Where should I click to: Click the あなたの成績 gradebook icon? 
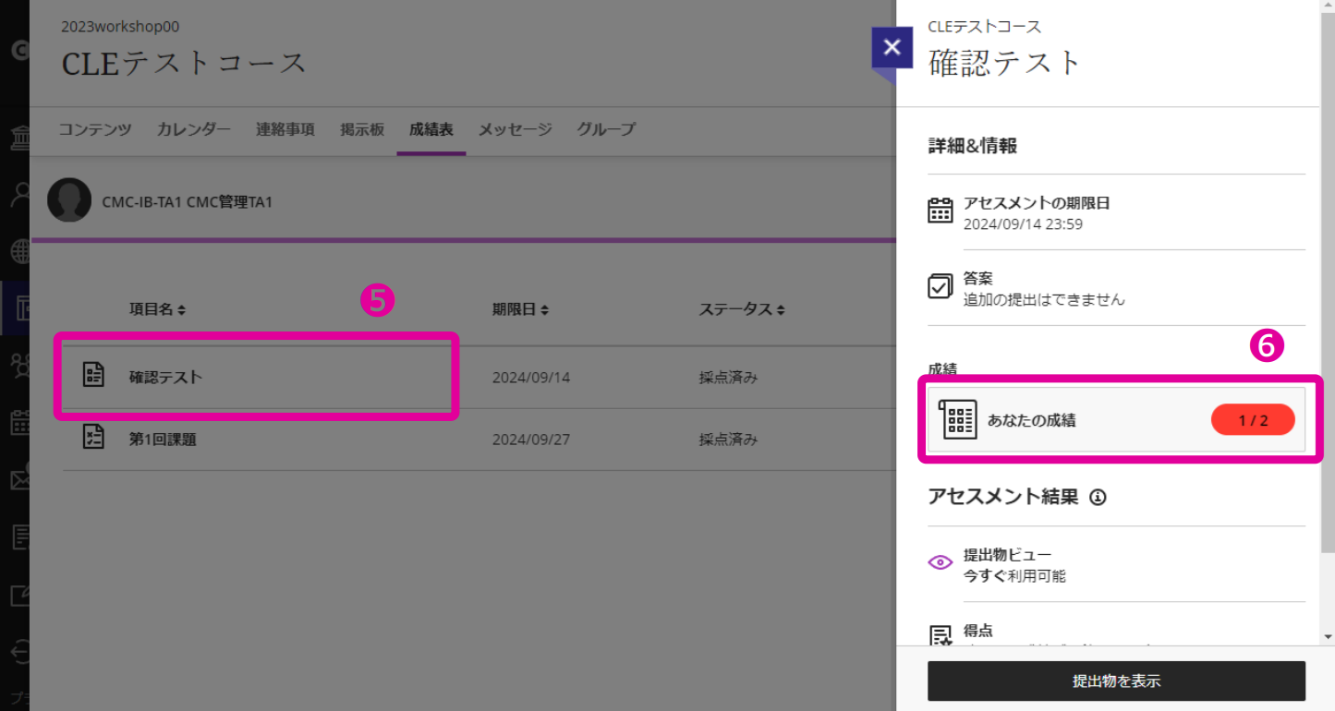pos(958,420)
